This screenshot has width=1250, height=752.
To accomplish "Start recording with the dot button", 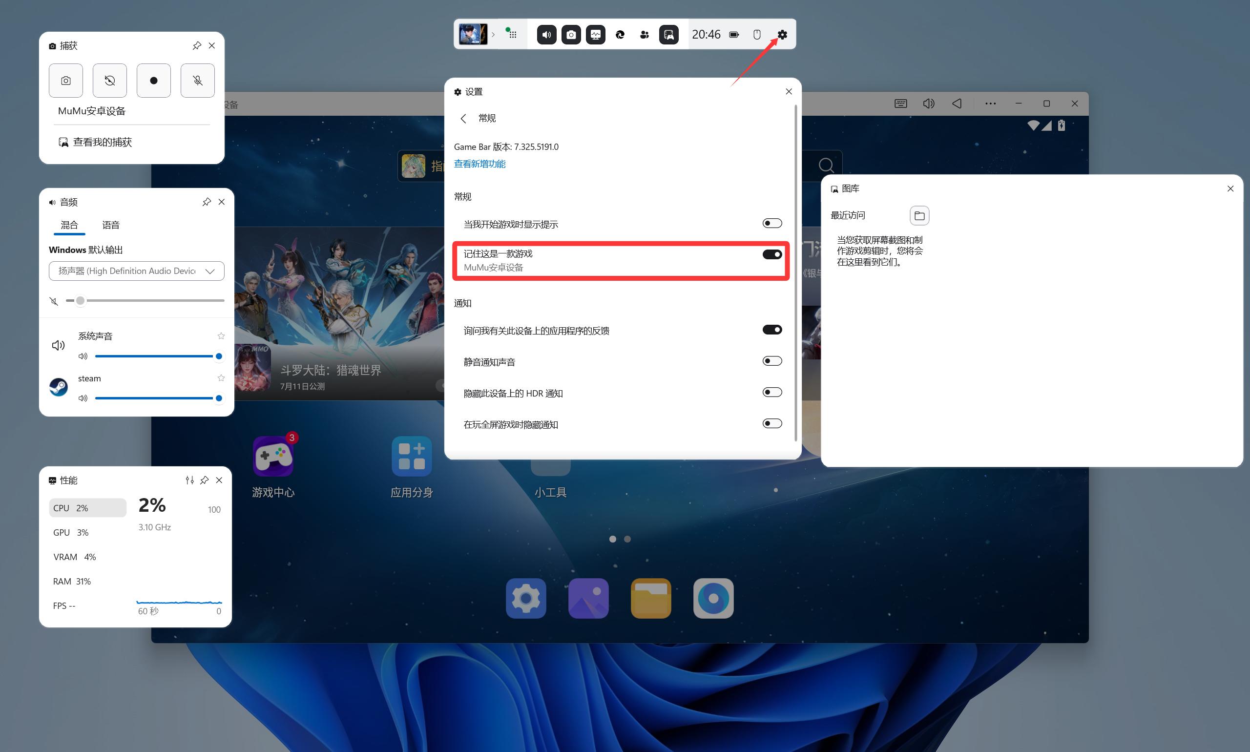I will [153, 81].
